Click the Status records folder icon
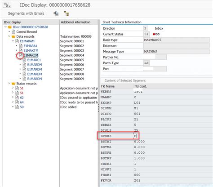The image size is (213, 187). click(13, 84)
